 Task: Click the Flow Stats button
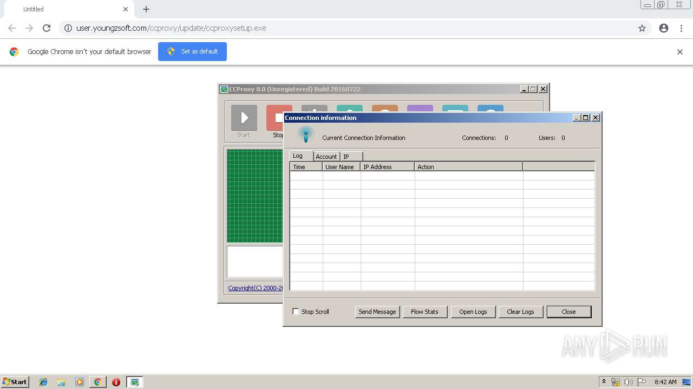424,312
